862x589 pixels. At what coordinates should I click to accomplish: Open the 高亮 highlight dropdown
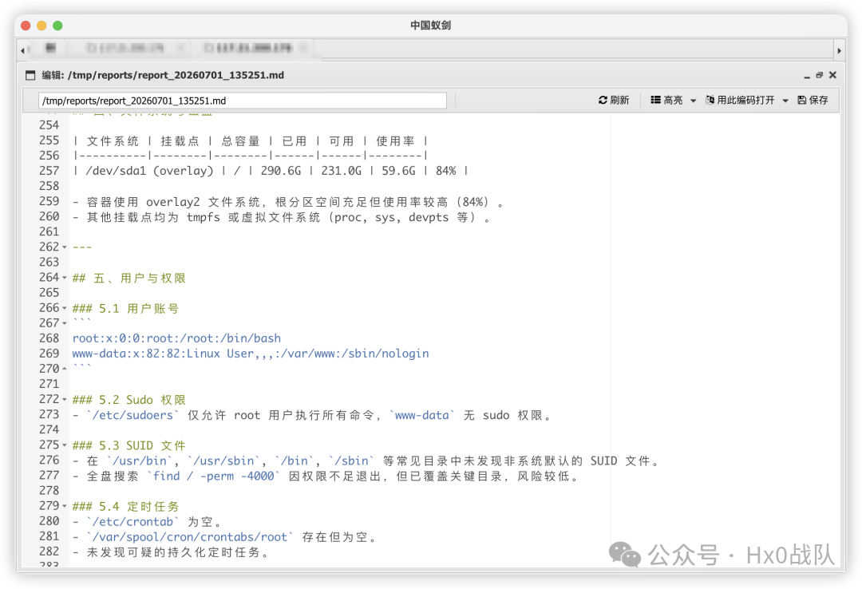tap(674, 100)
